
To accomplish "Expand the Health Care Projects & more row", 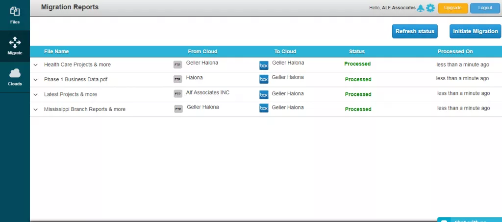I will tap(35, 65).
